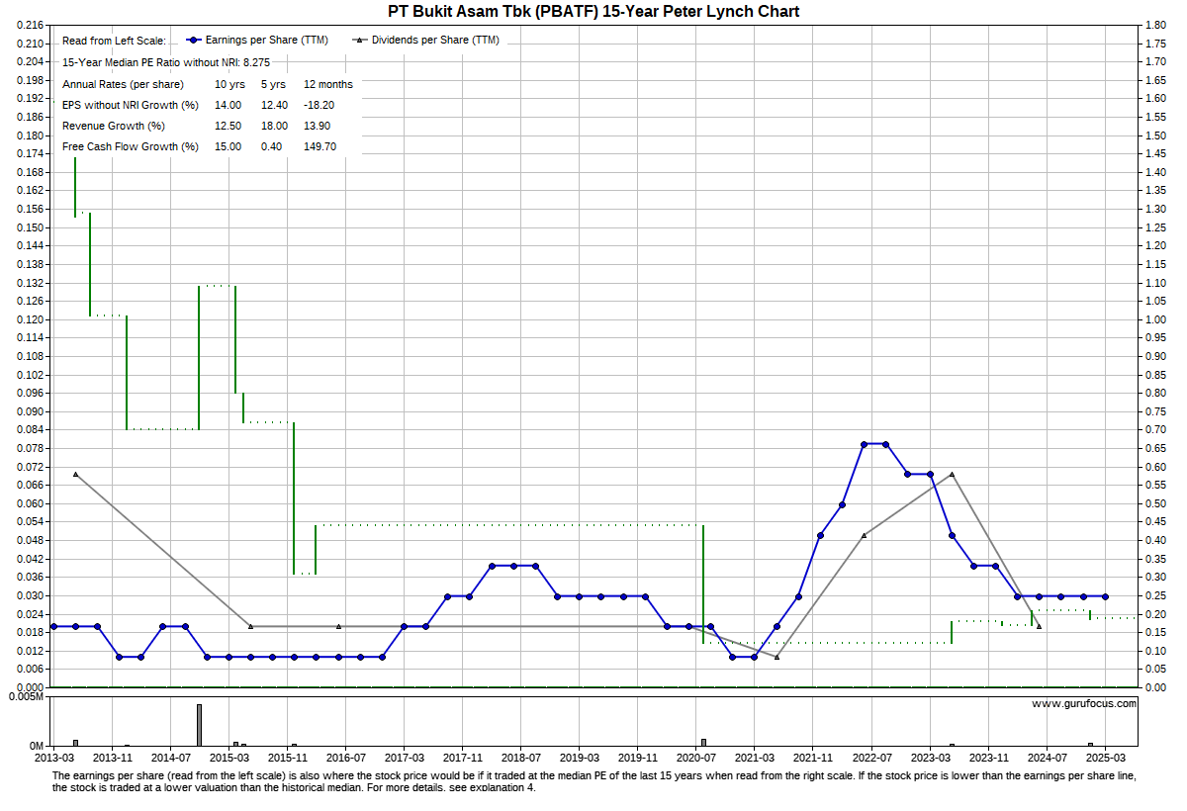Viewport: 1187px width, 811px height.
Task: Click the '2013-03' date label
Action: click(53, 757)
